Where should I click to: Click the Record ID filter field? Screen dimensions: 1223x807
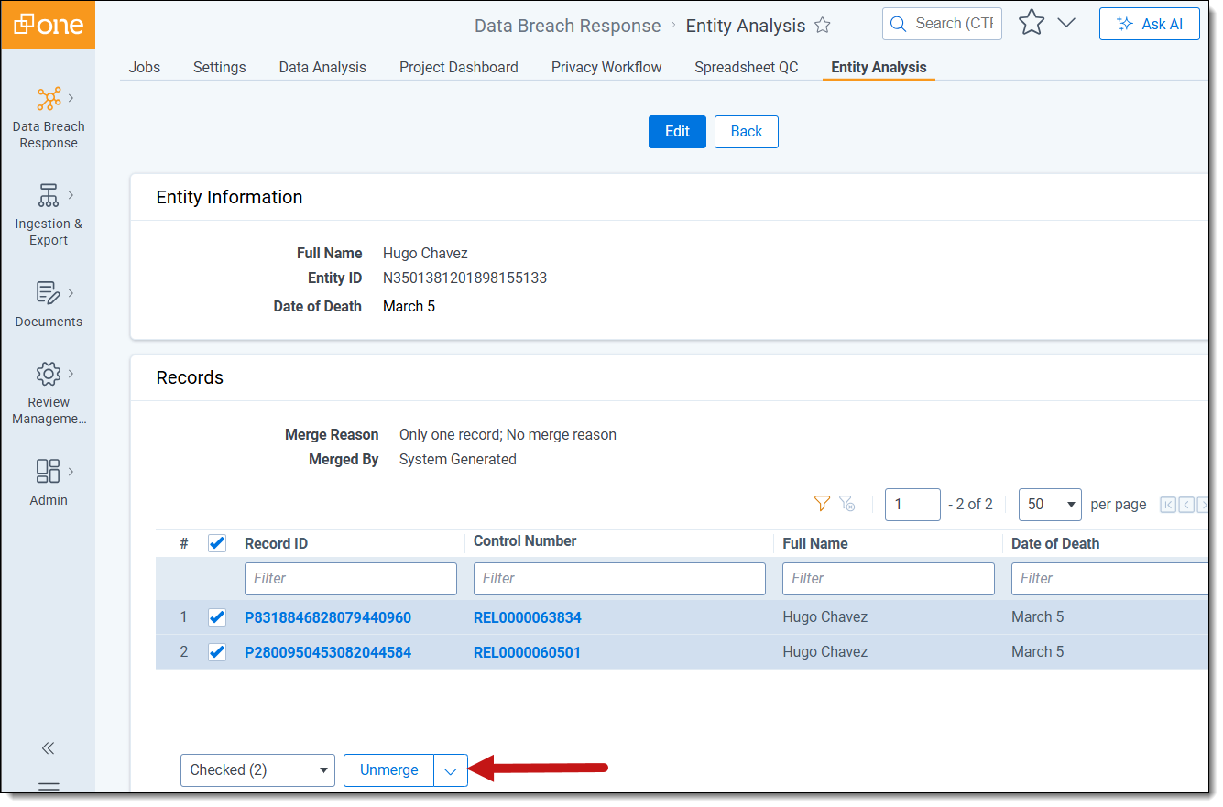pos(350,579)
